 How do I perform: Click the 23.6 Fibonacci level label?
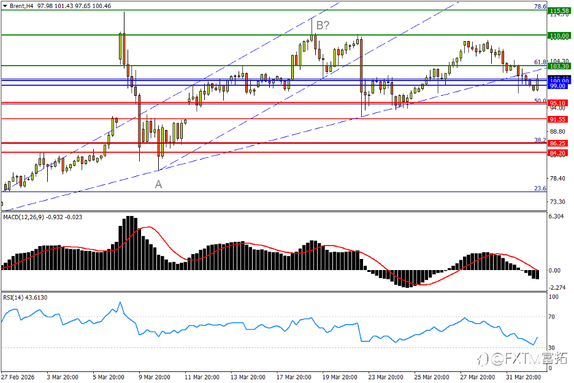click(540, 188)
